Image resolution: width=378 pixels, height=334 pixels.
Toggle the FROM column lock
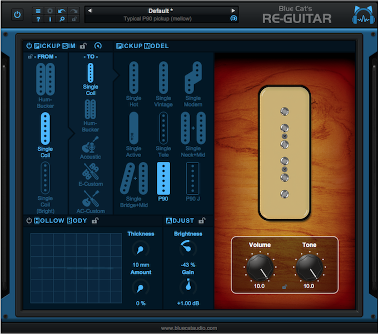coord(30,57)
